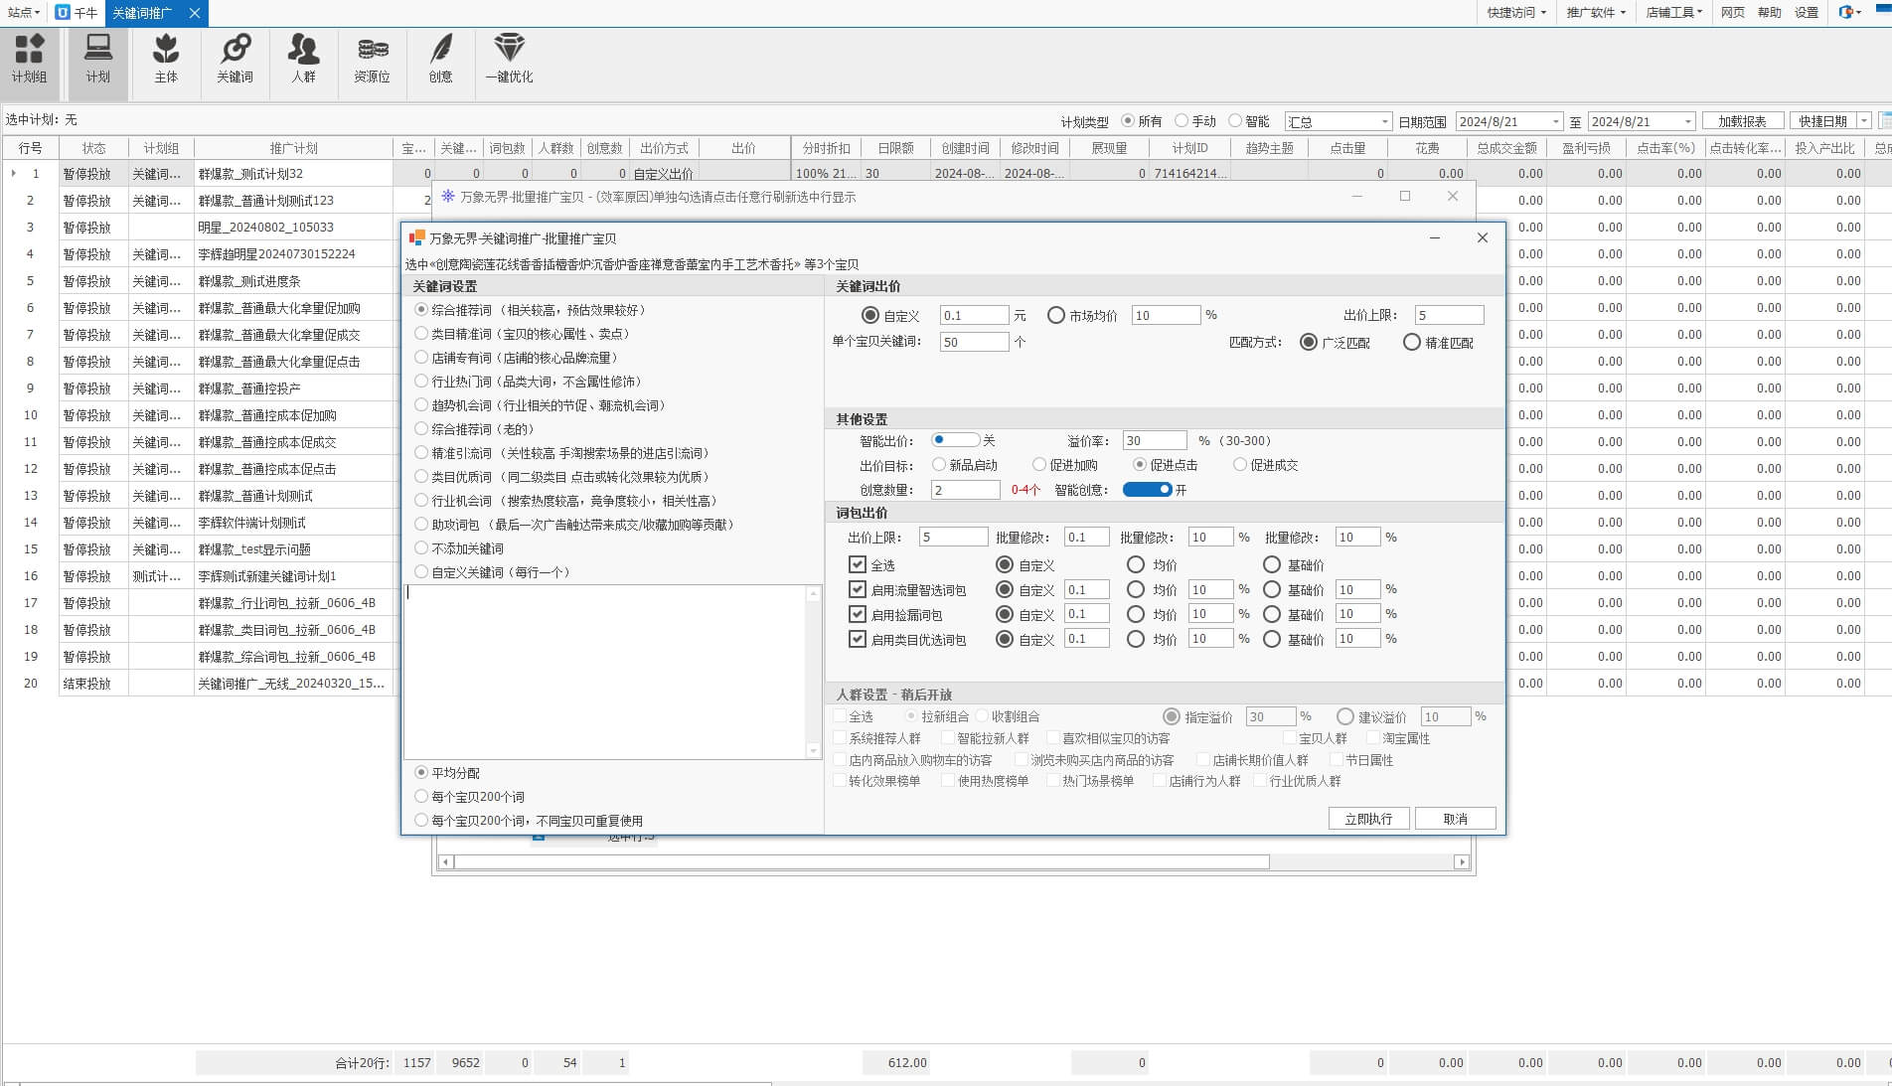
Task: Click the horizontal scrollbar in background dialog
Action: (862, 861)
